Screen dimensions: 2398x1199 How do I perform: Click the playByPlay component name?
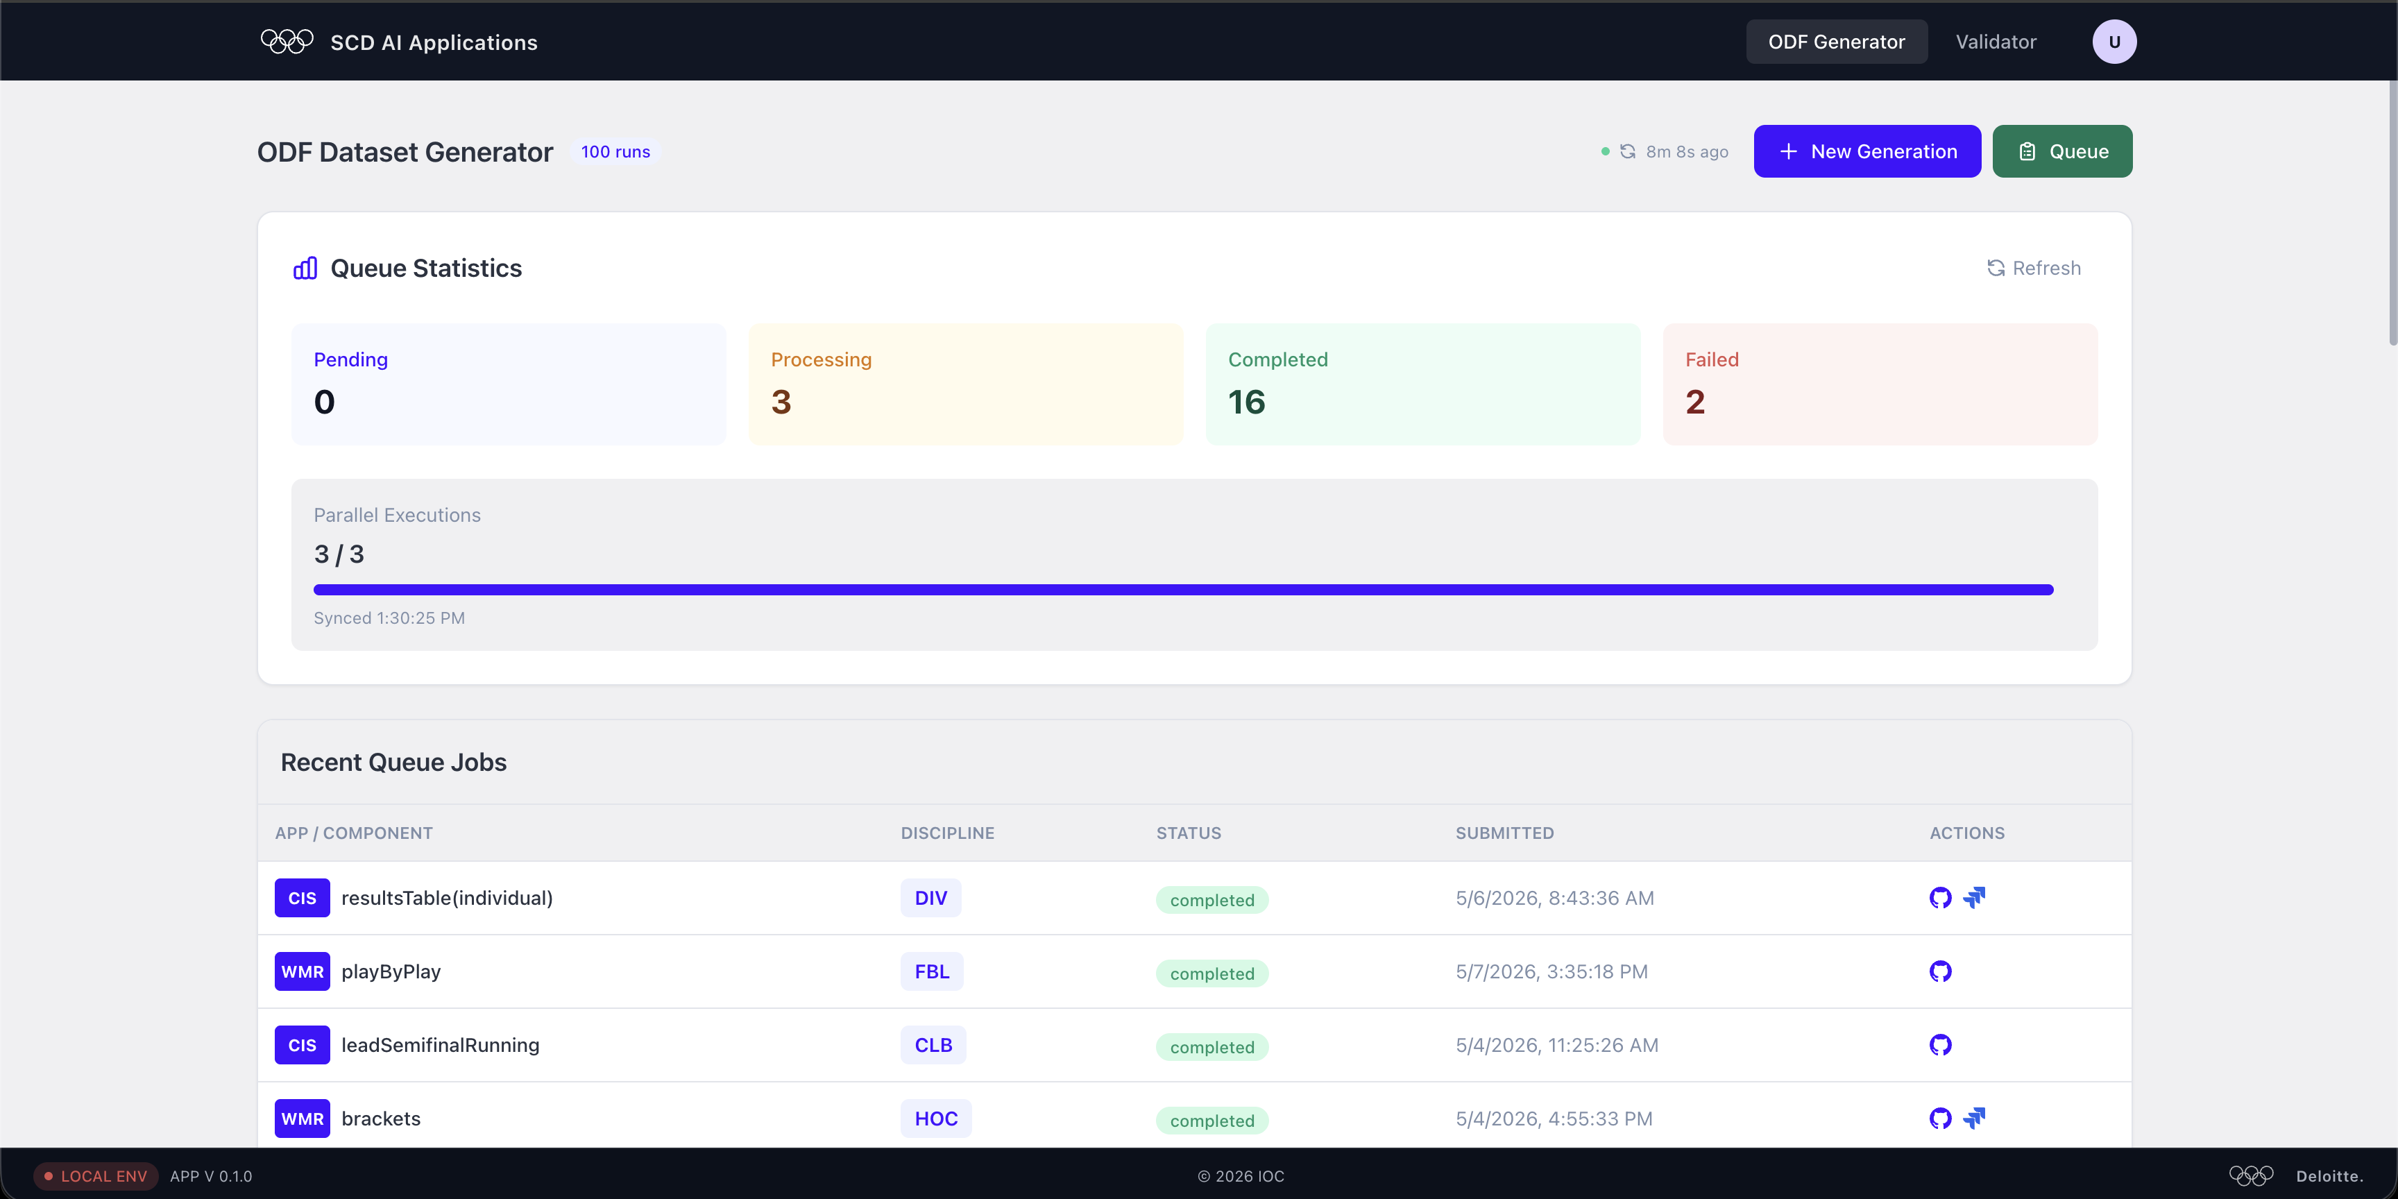[391, 972]
